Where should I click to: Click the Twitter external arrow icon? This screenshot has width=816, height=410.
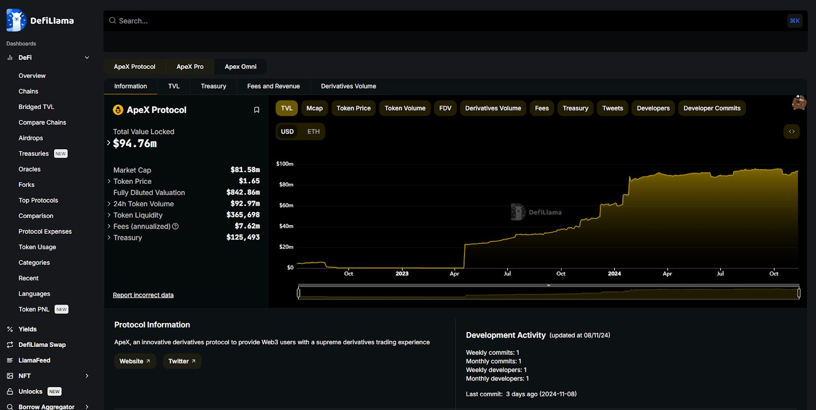point(193,361)
